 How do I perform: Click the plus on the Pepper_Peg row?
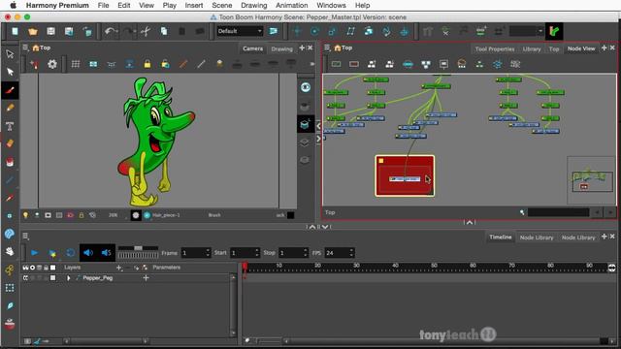point(146,278)
